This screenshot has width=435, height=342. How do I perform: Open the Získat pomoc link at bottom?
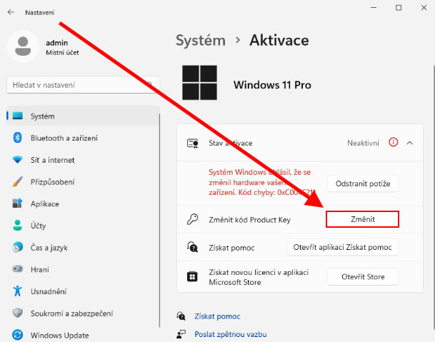217,316
